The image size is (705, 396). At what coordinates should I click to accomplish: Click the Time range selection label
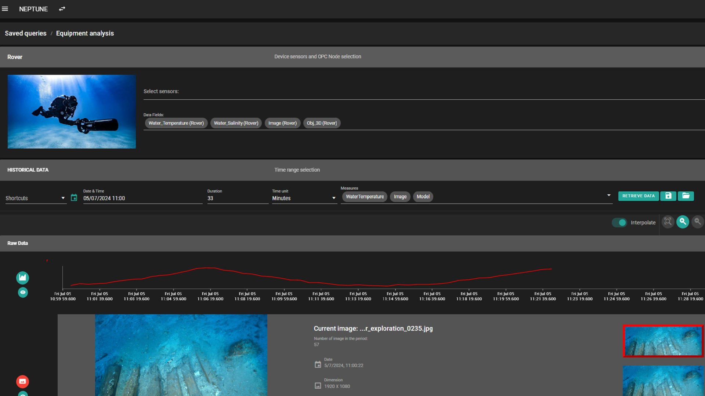point(297,170)
